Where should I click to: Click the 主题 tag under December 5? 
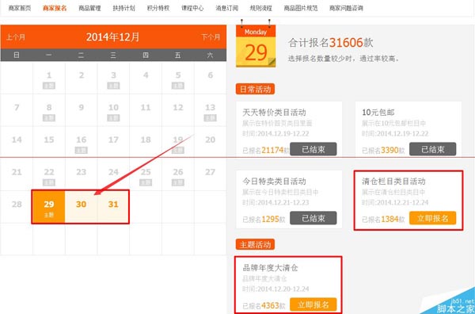tap(178, 86)
